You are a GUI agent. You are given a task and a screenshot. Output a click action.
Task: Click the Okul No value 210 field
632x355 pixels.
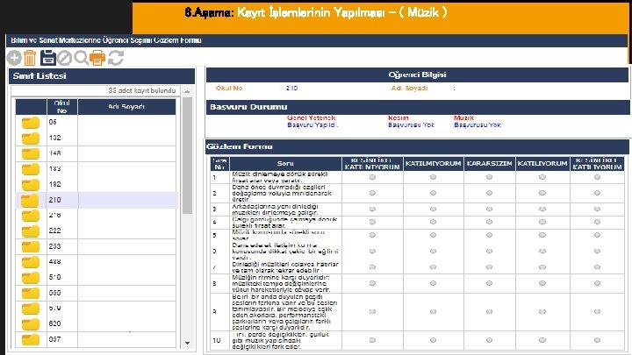pyautogui.click(x=291, y=89)
